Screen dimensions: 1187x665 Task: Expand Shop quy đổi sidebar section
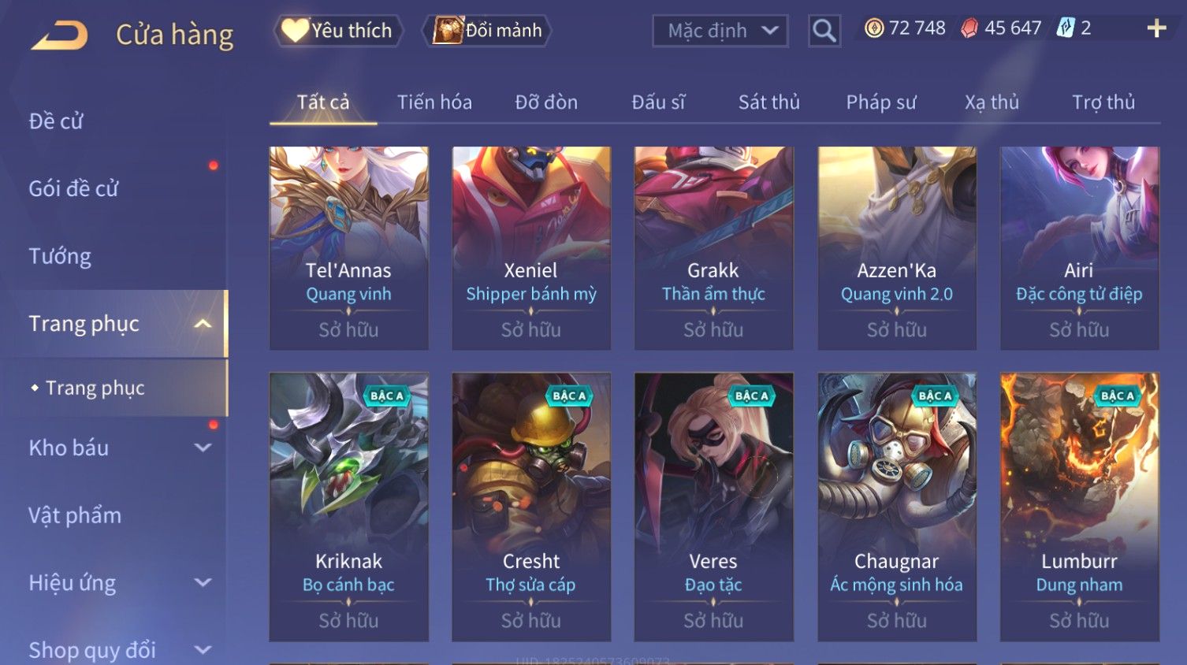pos(203,650)
